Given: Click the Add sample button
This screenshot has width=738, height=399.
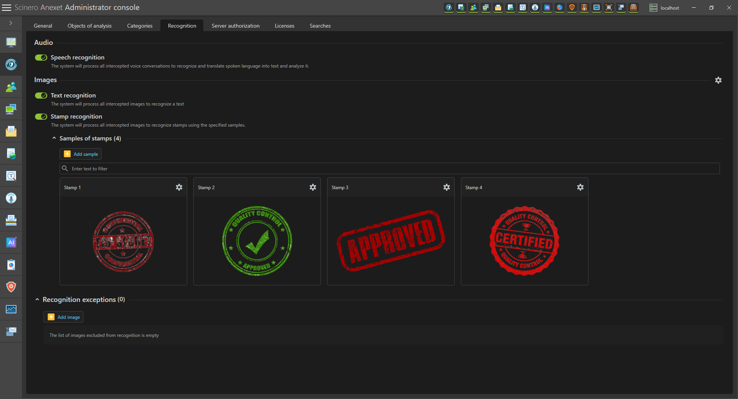Looking at the screenshot, I should 80,154.
